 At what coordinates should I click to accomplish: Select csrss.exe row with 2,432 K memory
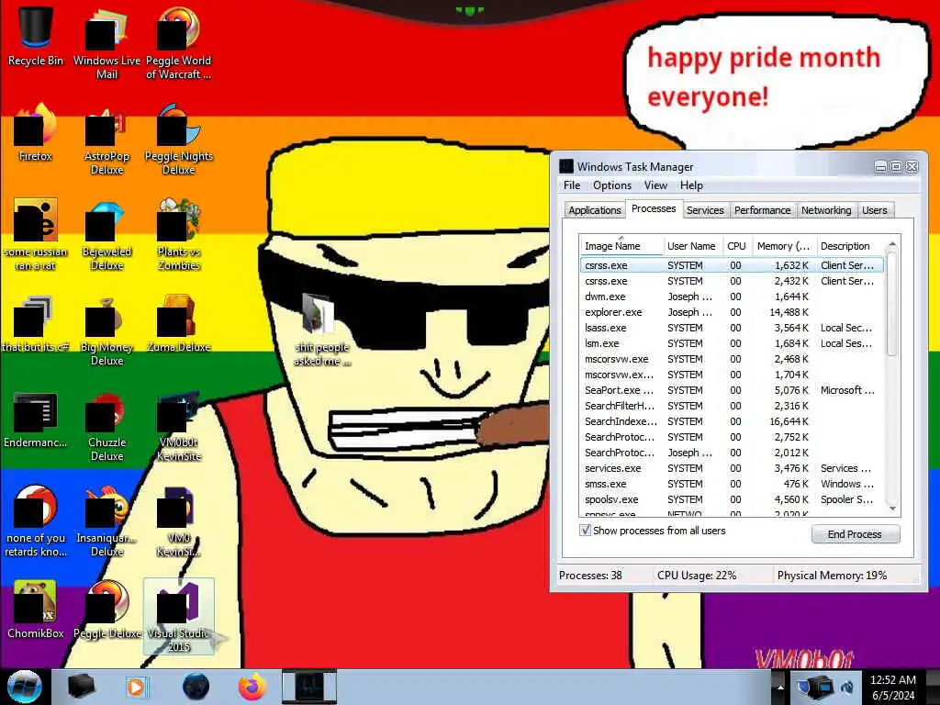click(x=732, y=281)
